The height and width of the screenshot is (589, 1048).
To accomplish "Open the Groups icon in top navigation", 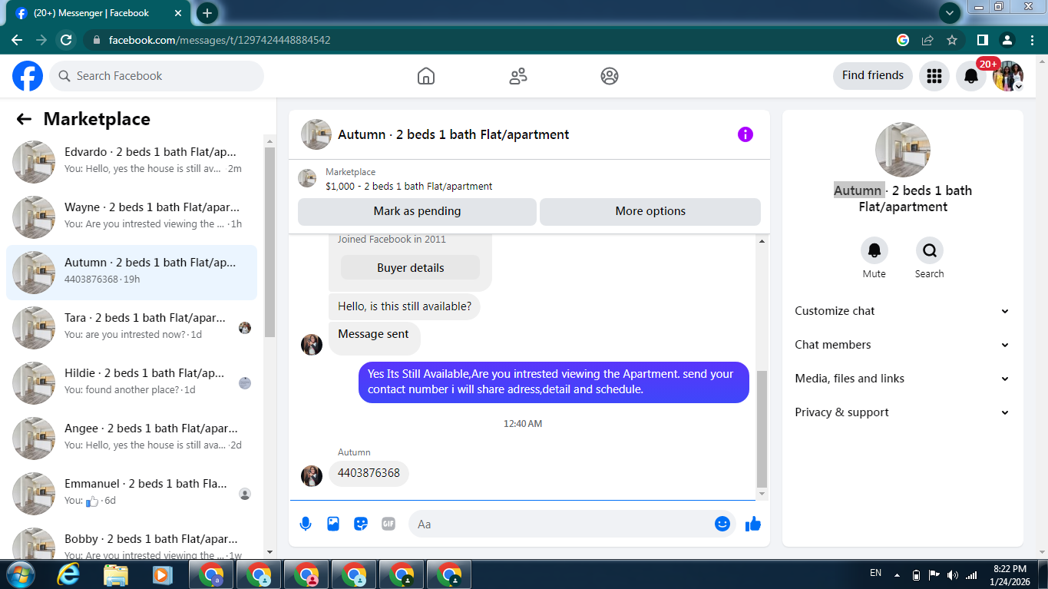I will (x=610, y=76).
